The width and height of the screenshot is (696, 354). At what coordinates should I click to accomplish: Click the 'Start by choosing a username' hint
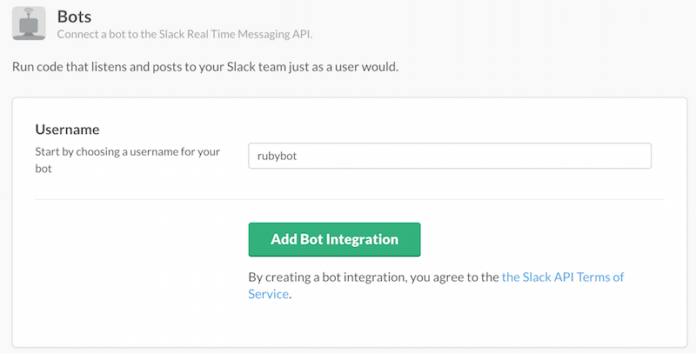tap(127, 160)
